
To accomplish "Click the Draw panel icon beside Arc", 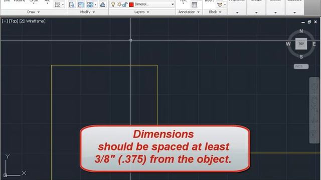I will [x=57, y=4].
